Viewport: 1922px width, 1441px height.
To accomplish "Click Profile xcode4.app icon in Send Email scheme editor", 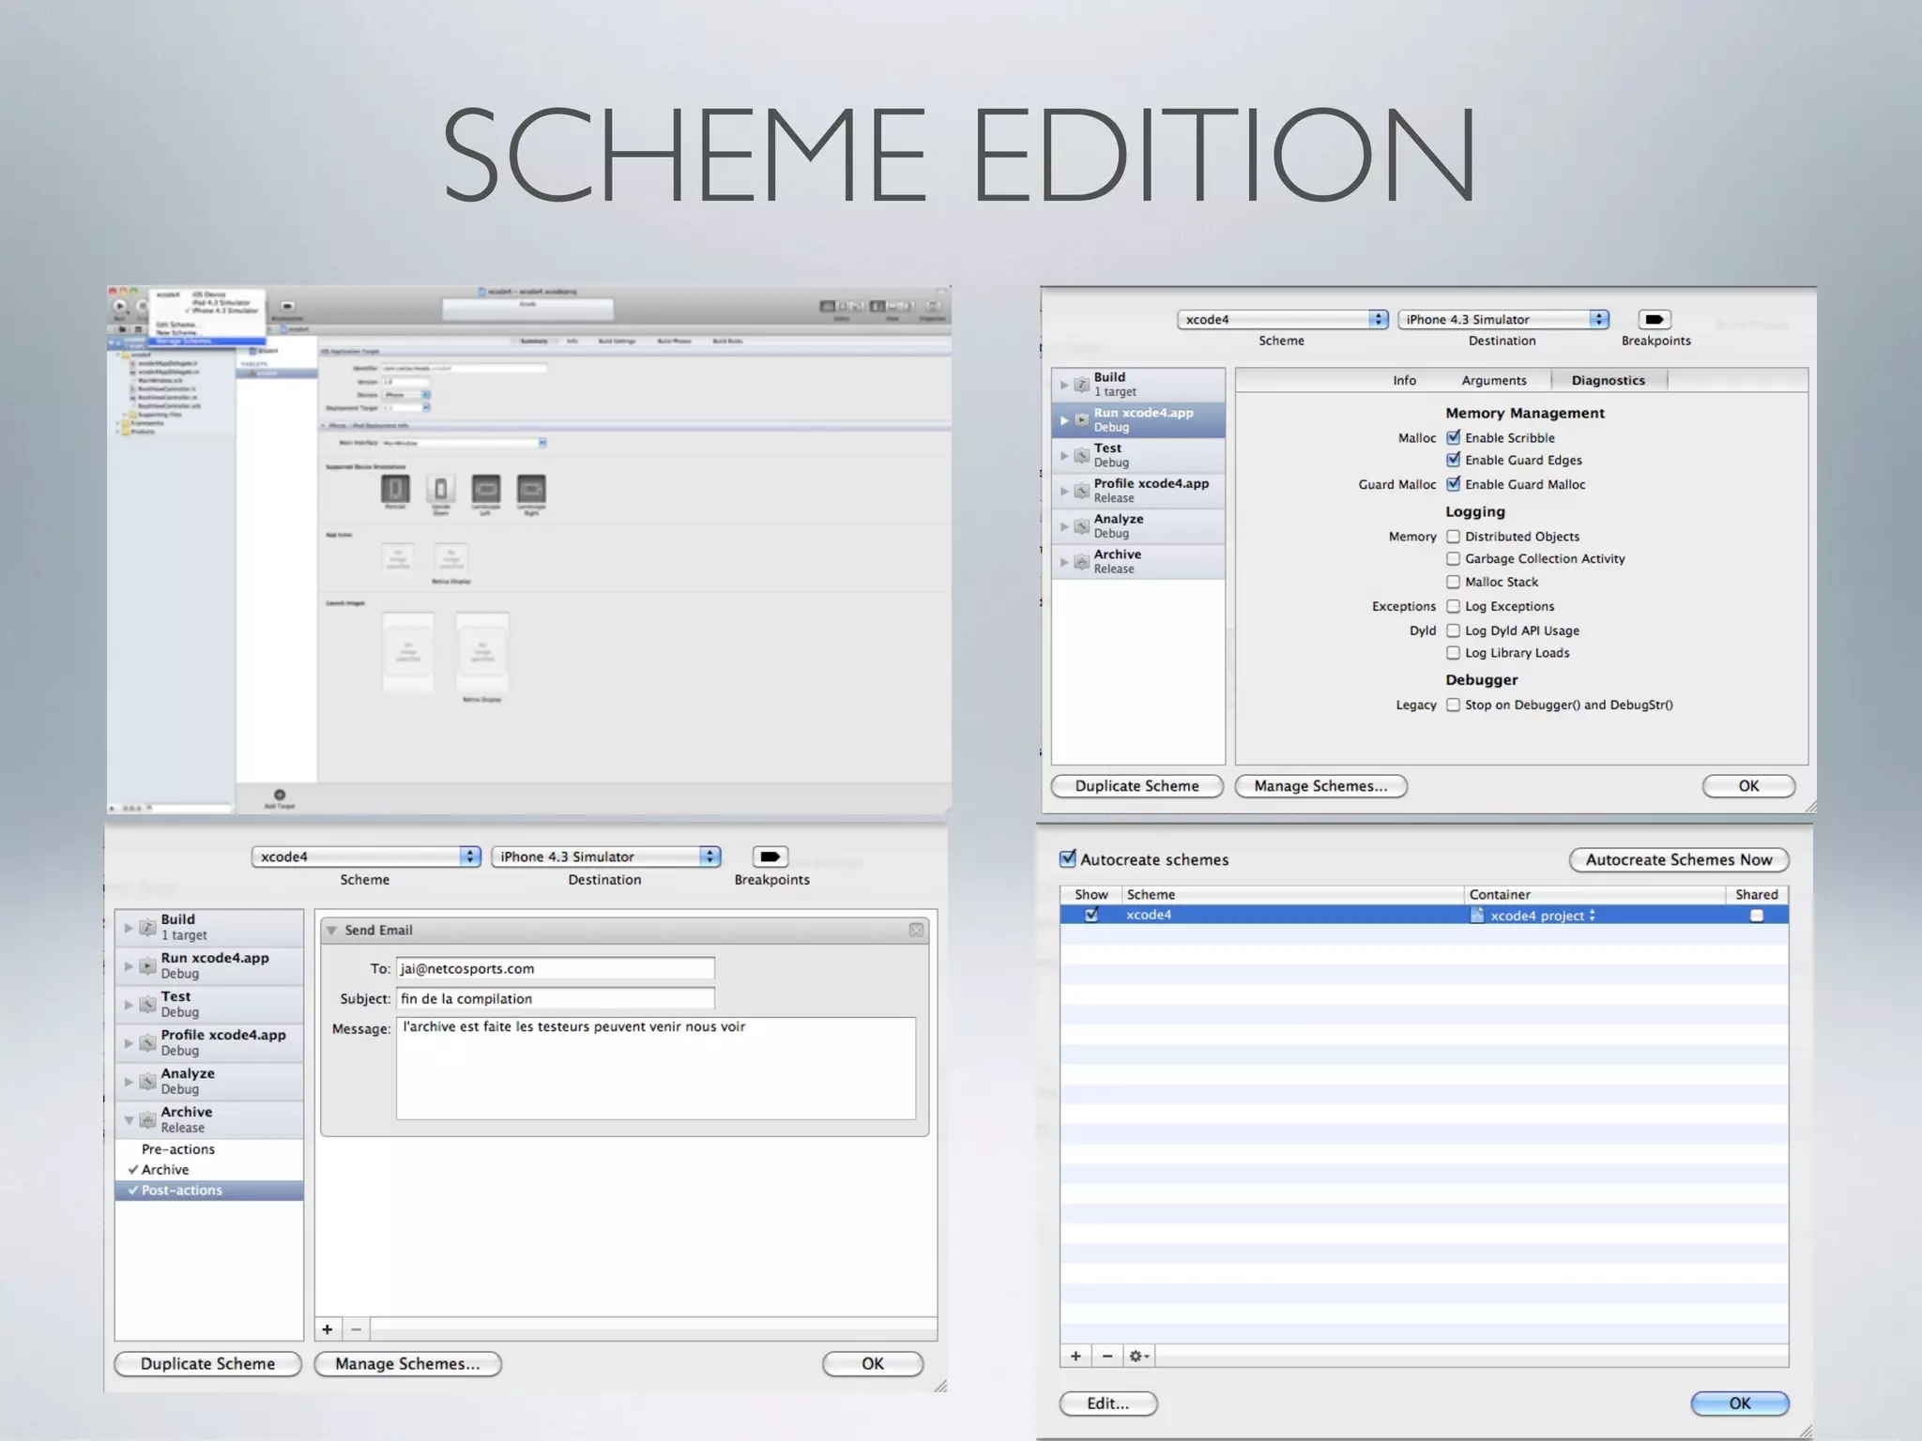I will pyautogui.click(x=147, y=1042).
